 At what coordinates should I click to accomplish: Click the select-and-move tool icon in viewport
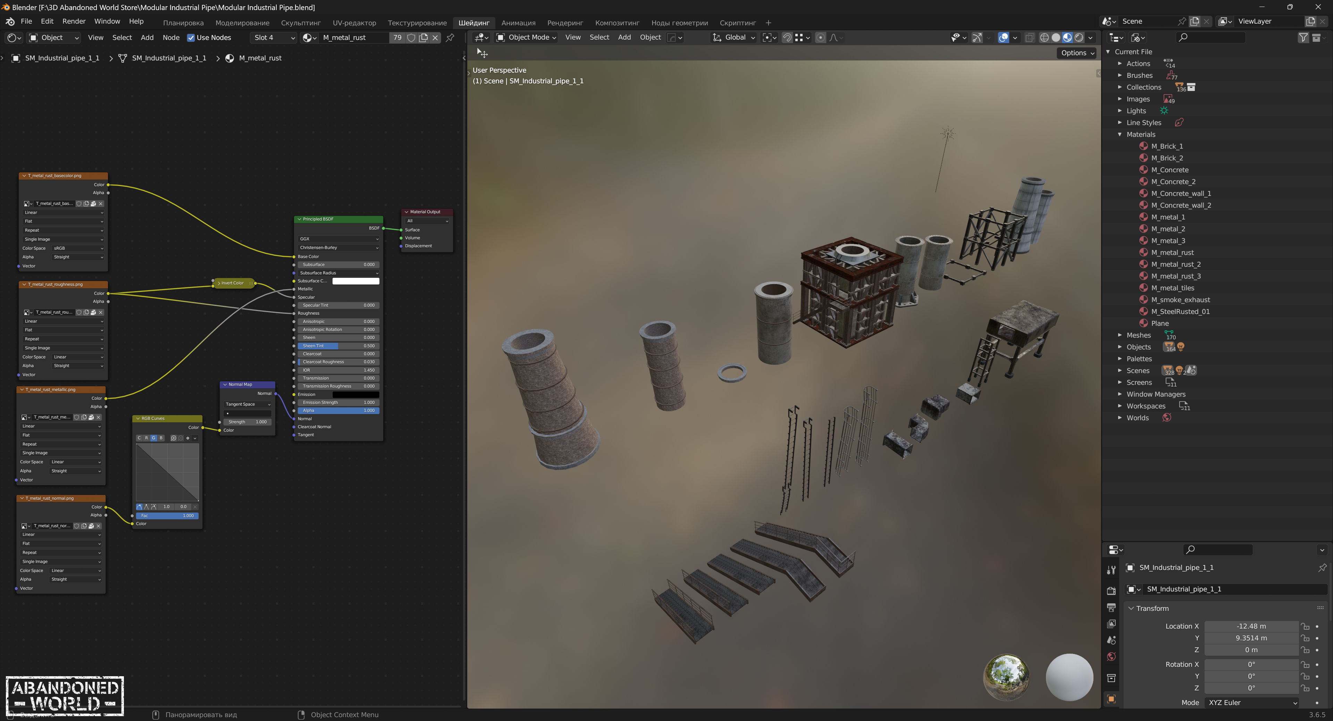(482, 53)
